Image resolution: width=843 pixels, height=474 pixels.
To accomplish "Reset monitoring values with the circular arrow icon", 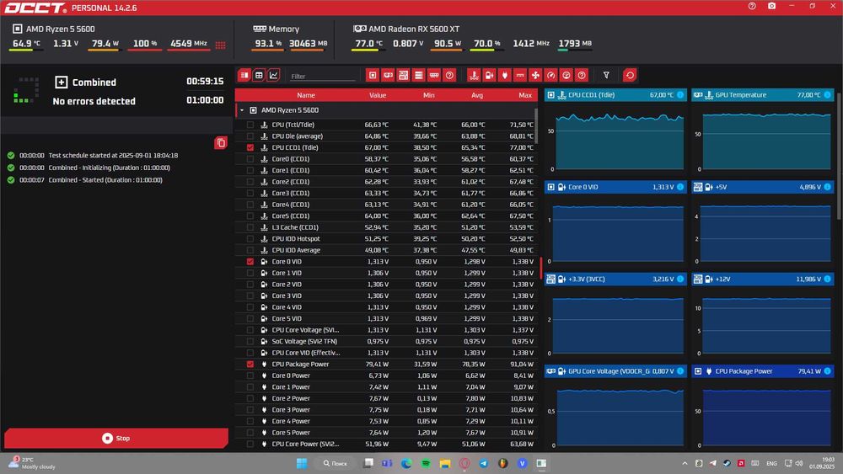I will pos(630,75).
